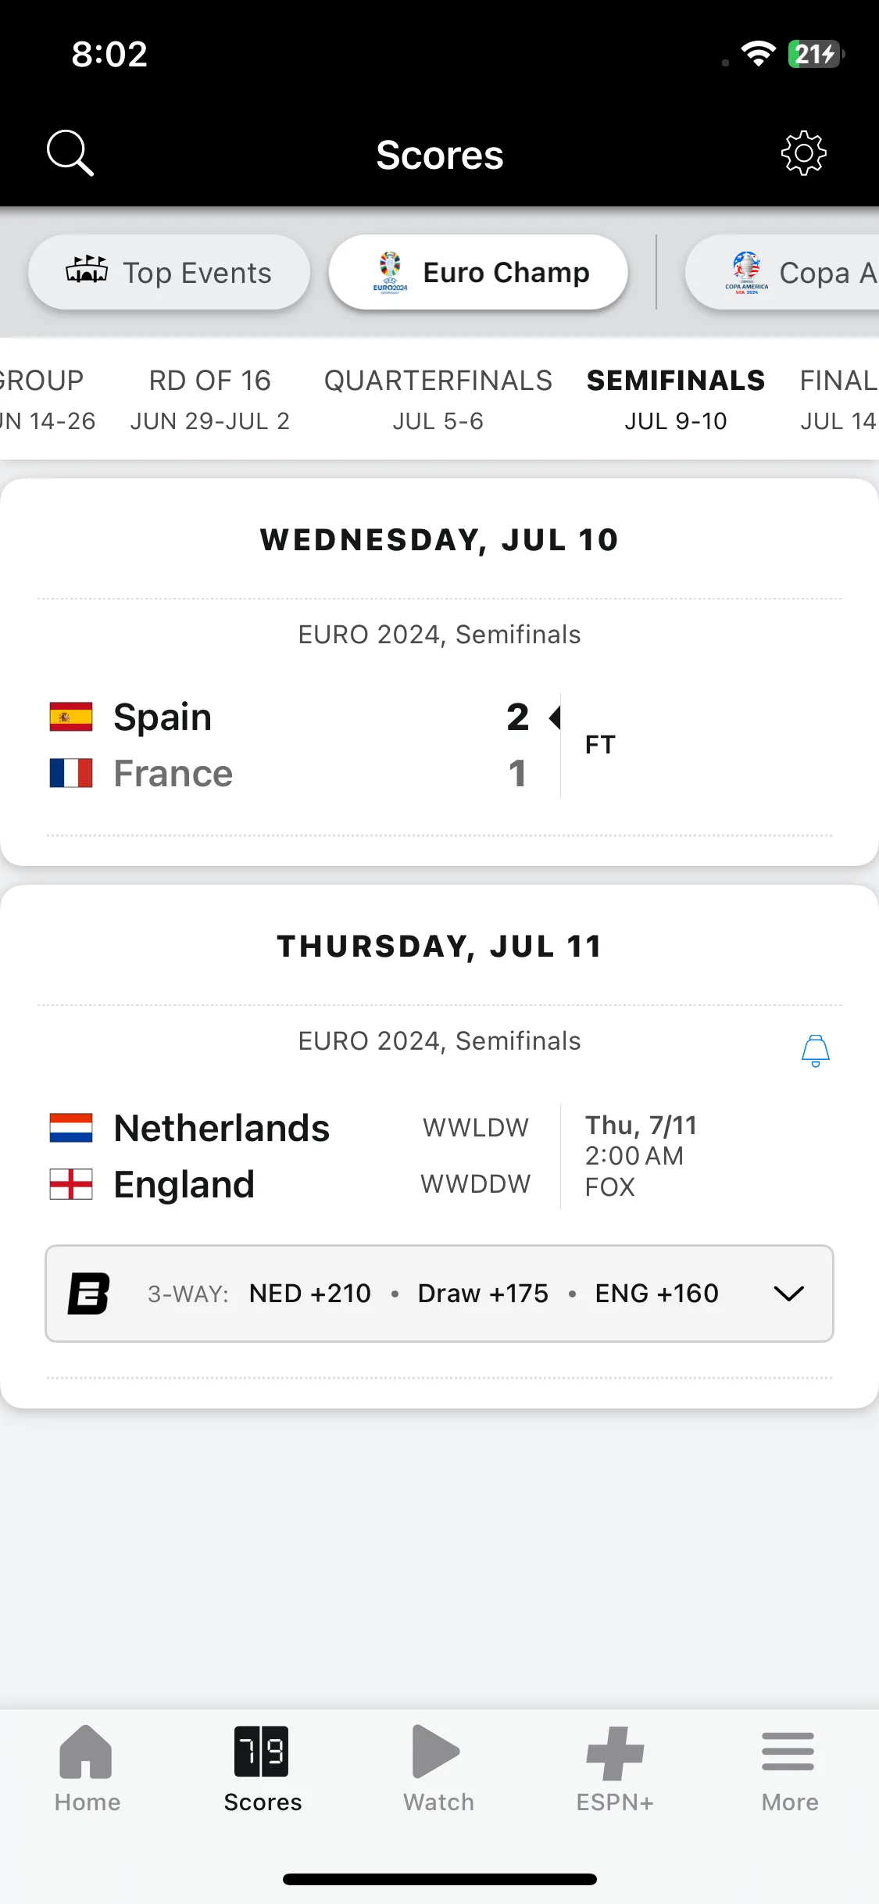This screenshot has height=1904, width=879.
Task: Select the Semifinals Jul 9-10 tab
Action: click(676, 399)
